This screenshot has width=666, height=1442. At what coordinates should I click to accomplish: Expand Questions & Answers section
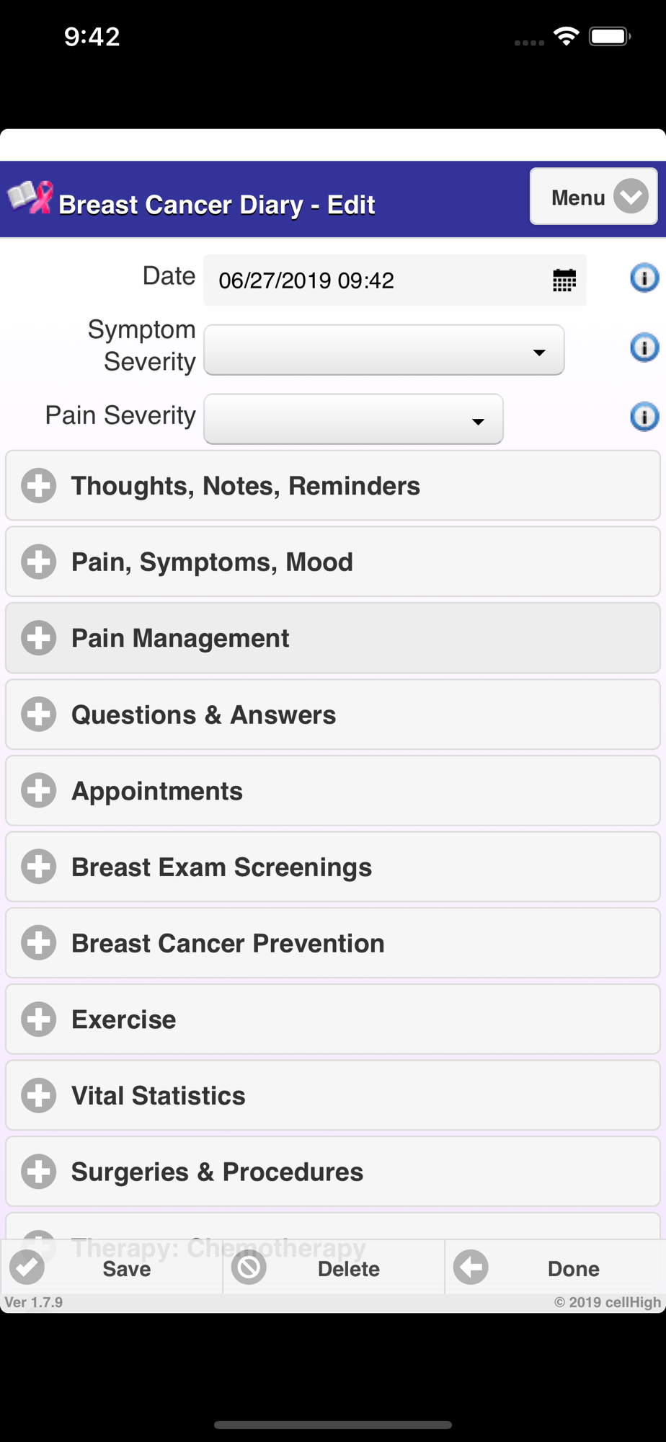click(333, 715)
